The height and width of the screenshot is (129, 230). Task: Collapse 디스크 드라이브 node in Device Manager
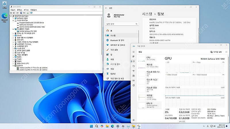click(13, 20)
